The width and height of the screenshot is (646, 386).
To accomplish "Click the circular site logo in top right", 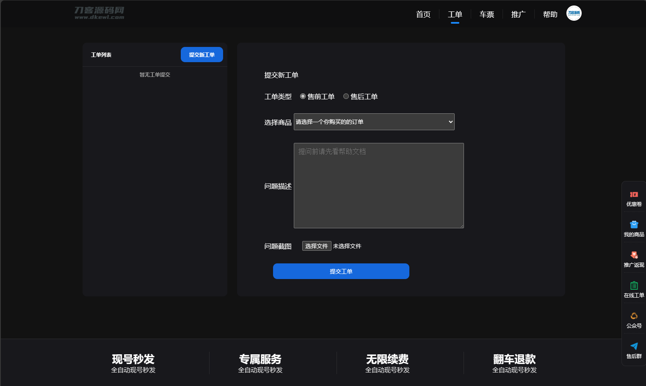I will (x=574, y=13).
